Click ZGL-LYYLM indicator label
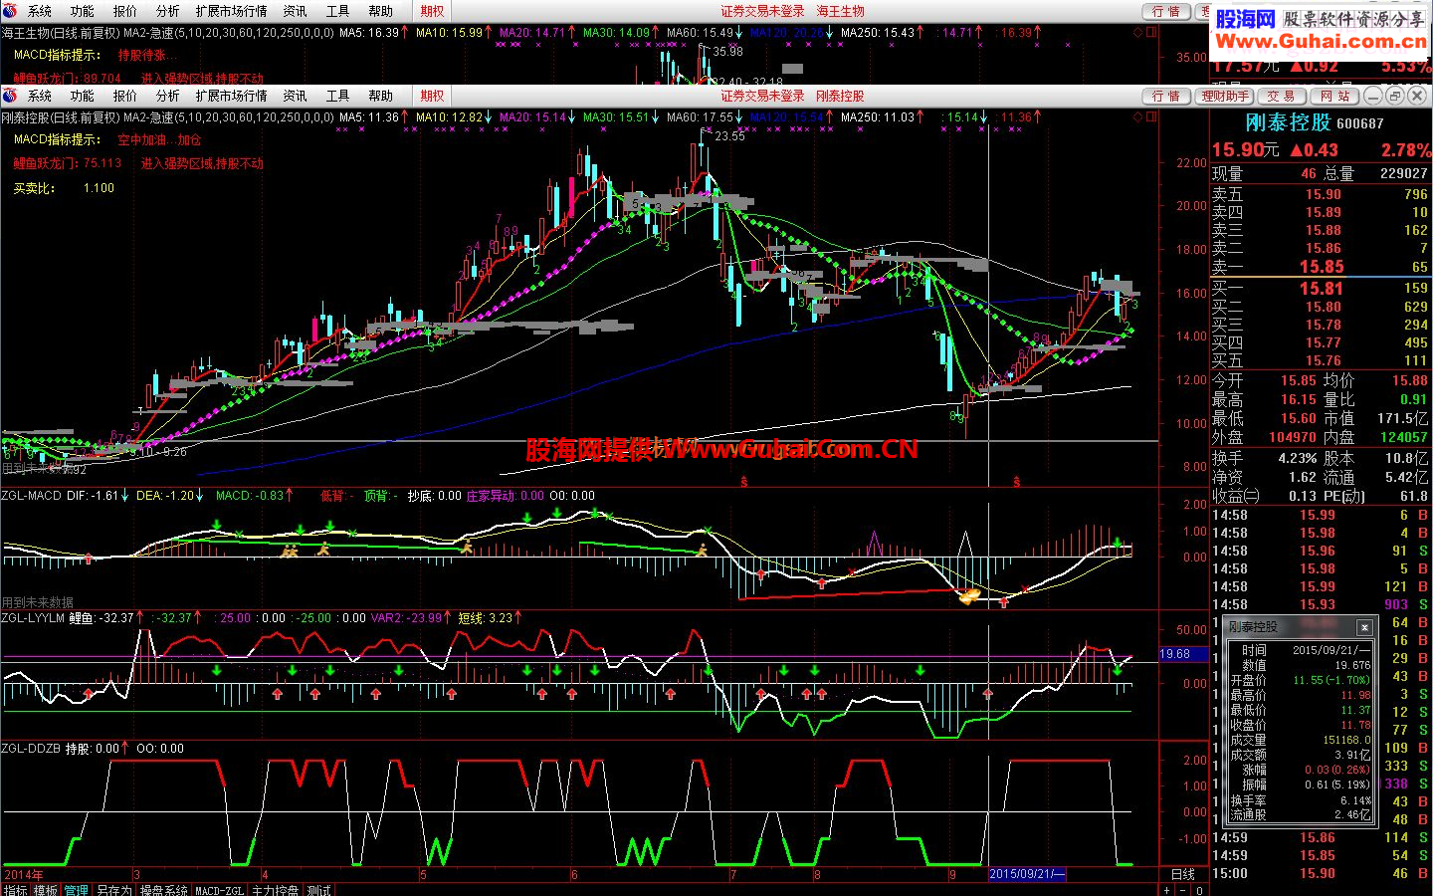1433x896 pixels. coord(33,618)
